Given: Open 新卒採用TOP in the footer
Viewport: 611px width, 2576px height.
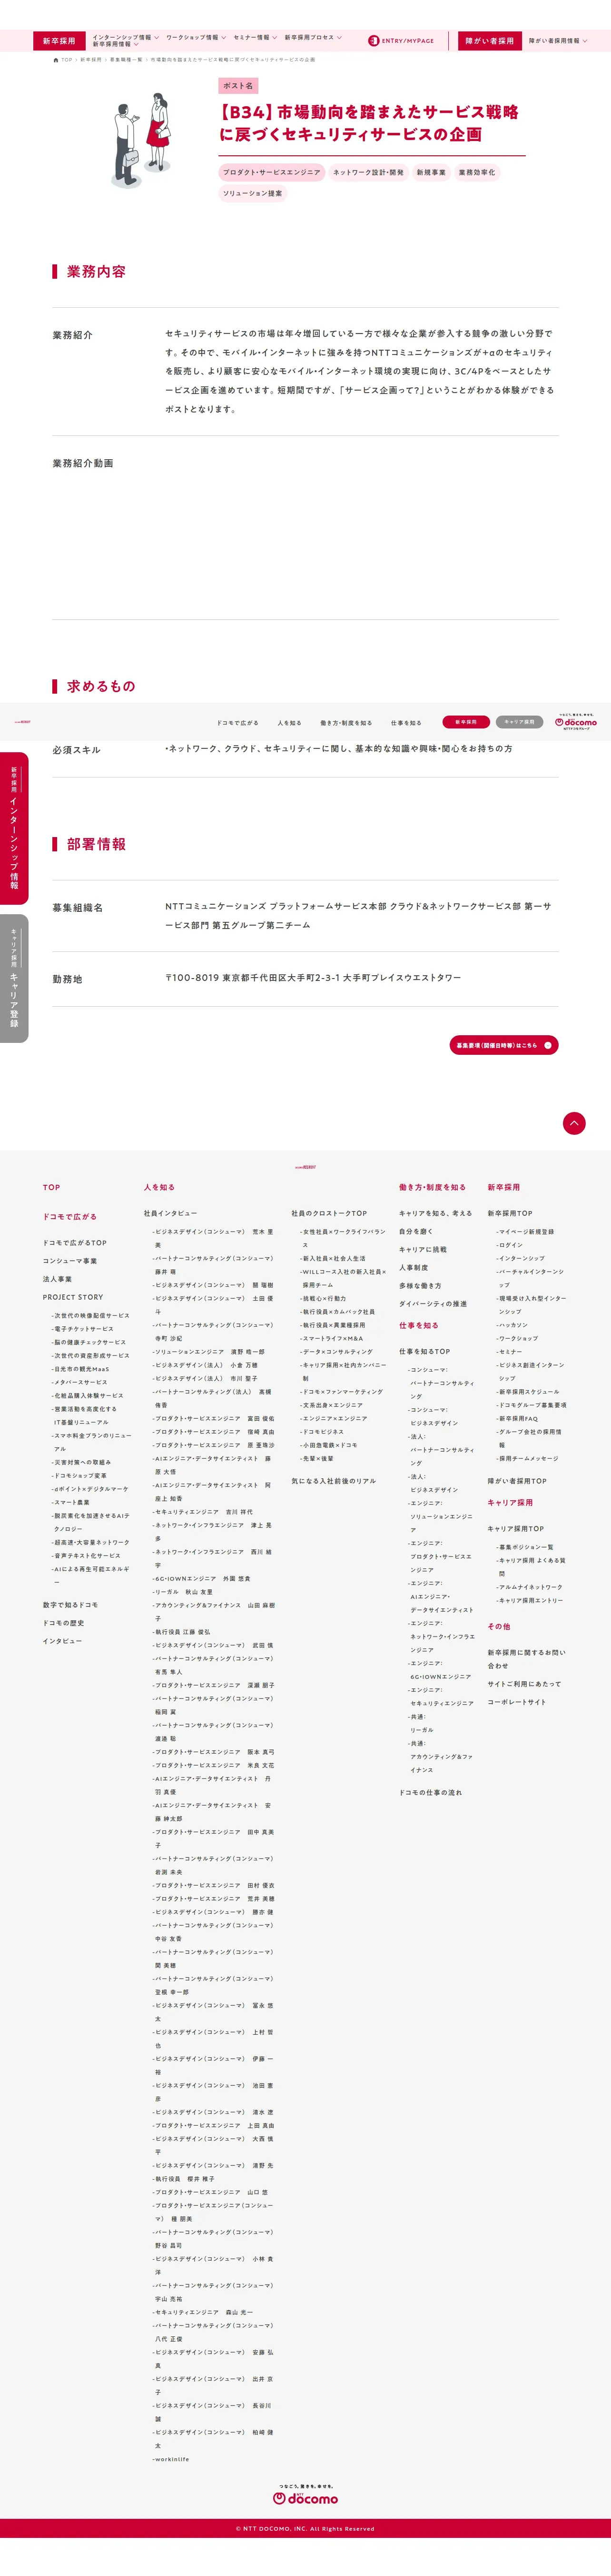Looking at the screenshot, I should click(x=510, y=1213).
